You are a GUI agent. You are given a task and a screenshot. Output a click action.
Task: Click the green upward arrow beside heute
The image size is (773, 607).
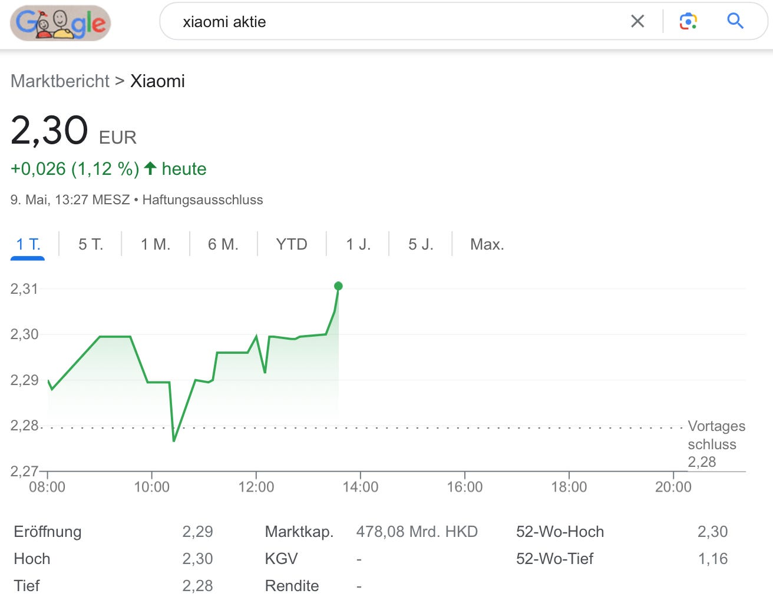(150, 168)
